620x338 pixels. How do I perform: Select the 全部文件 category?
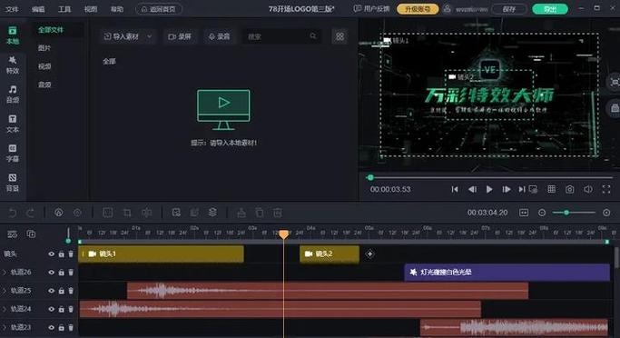point(51,30)
